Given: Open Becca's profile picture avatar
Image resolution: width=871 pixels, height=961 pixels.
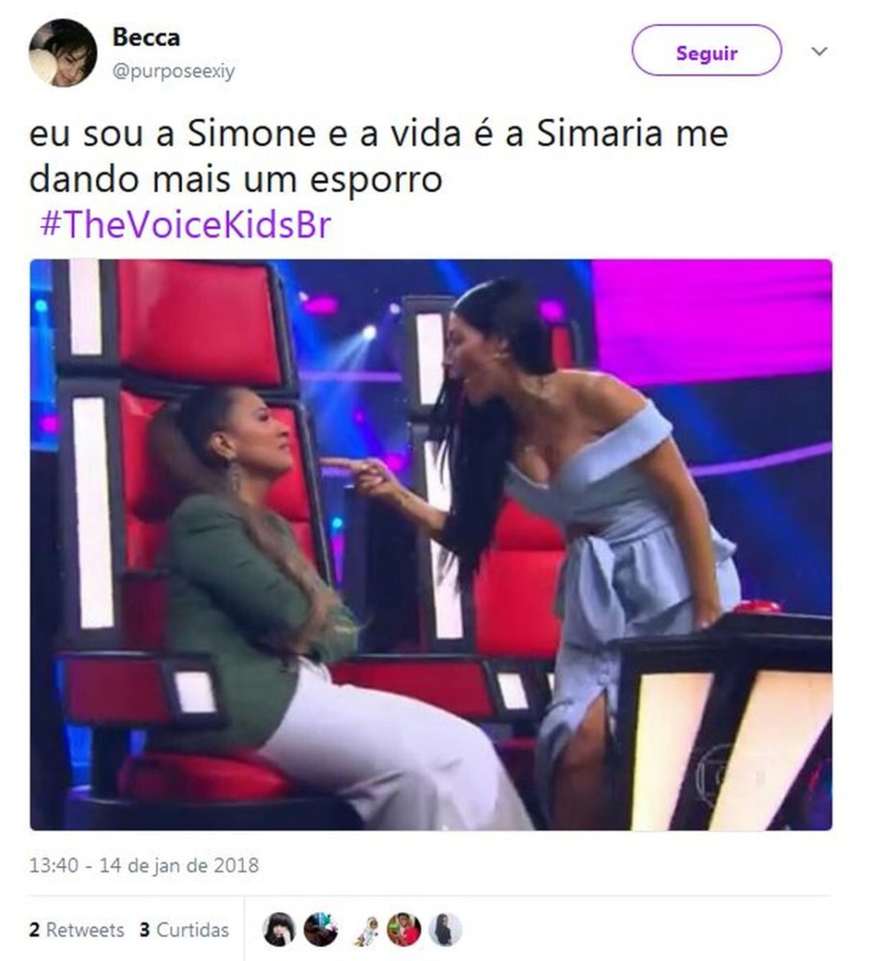Looking at the screenshot, I should point(63,53).
